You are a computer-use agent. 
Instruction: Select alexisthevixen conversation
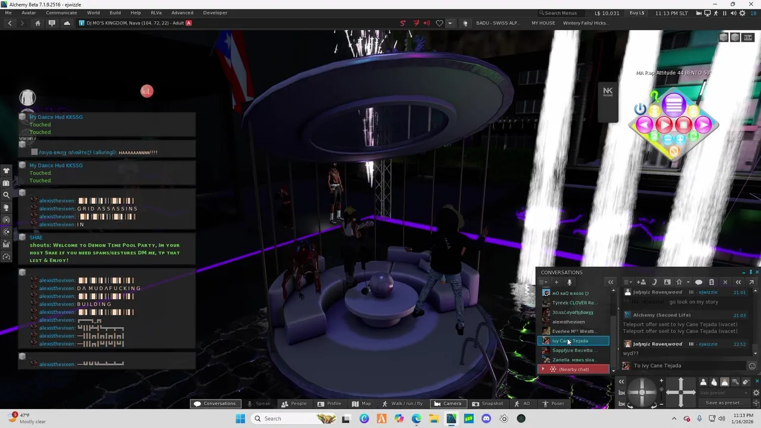(x=573, y=322)
